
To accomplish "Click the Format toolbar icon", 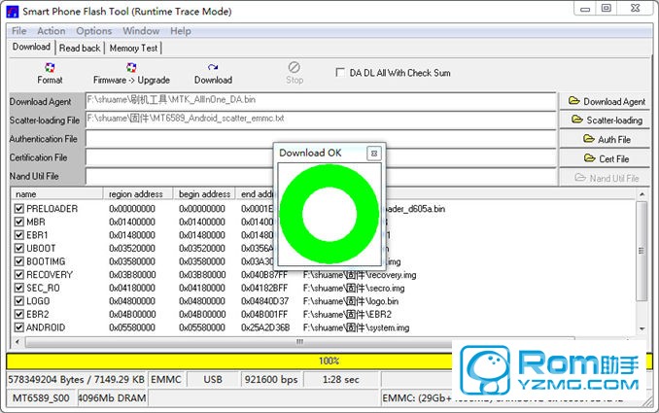I will point(50,69).
